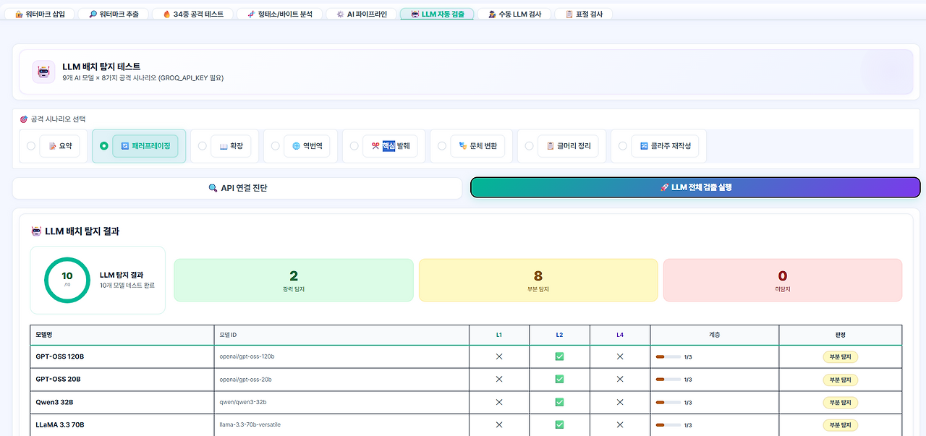
Task: Select the 요약 scenario radio button
Action: [x=30, y=146]
